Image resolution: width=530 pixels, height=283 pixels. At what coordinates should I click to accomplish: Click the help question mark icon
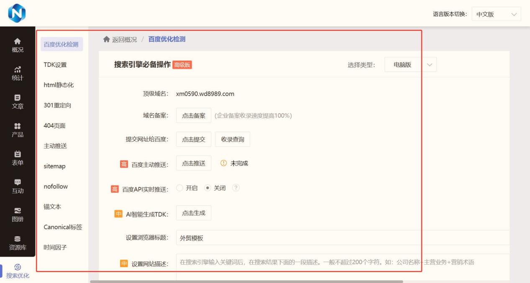coord(236,188)
